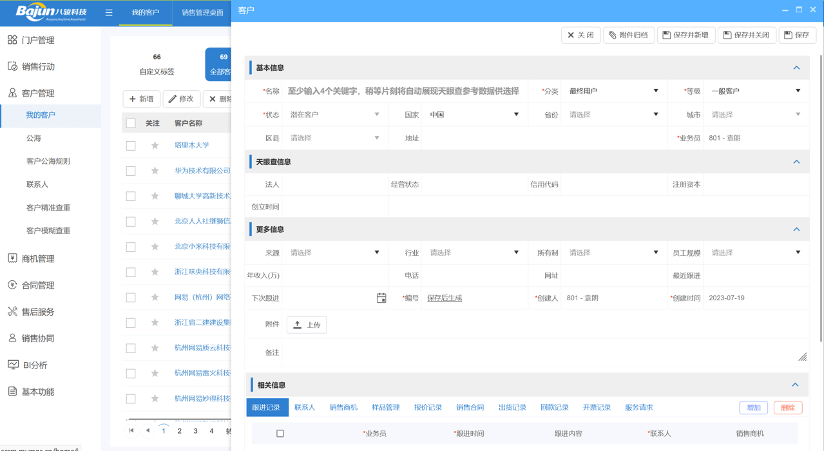The image size is (824, 451).
Task: Click the 保存并新增 button
Action: (x=685, y=35)
